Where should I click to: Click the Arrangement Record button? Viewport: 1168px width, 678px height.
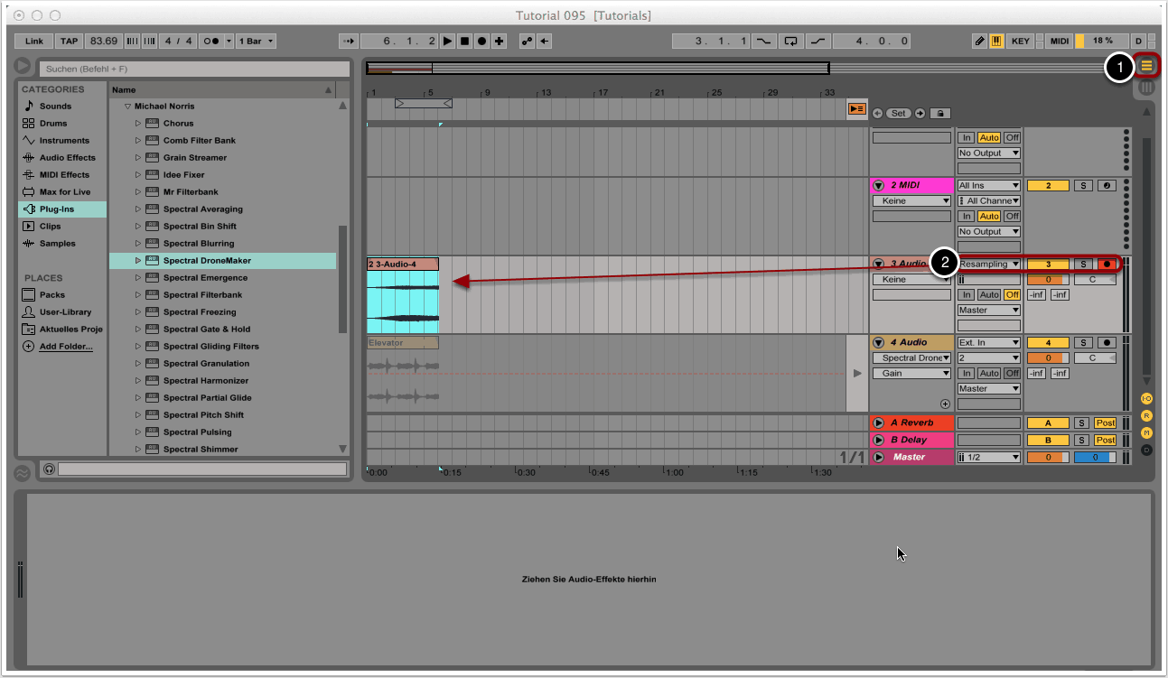coord(481,42)
